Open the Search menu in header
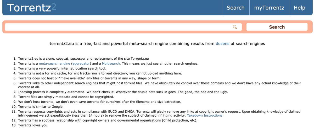 click(235, 8)
